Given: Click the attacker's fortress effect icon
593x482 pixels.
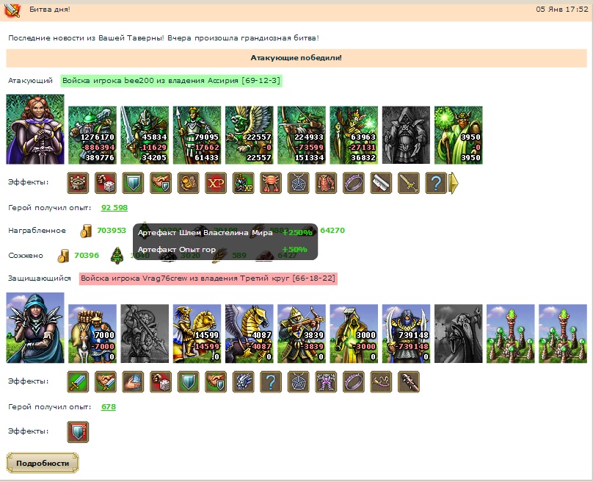Looking at the screenshot, I should point(79,183).
